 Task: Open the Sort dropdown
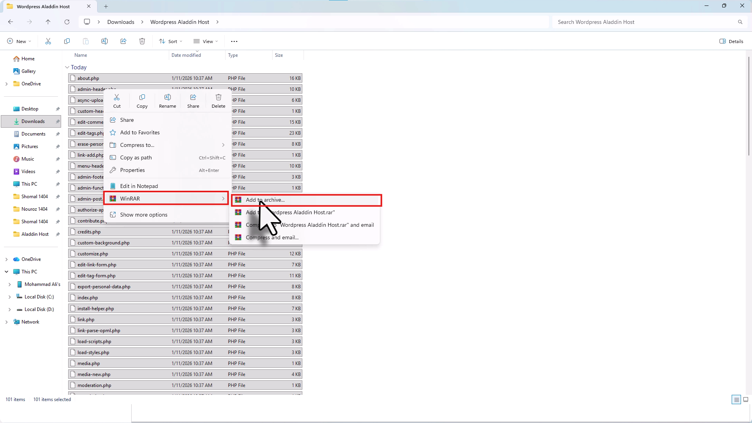pos(171,41)
